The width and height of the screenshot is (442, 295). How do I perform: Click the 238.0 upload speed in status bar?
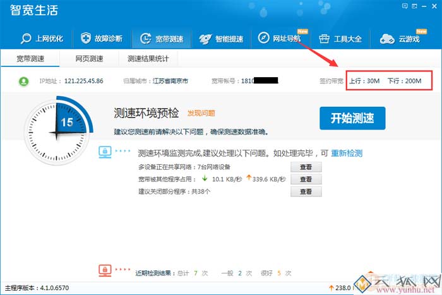tap(343, 288)
